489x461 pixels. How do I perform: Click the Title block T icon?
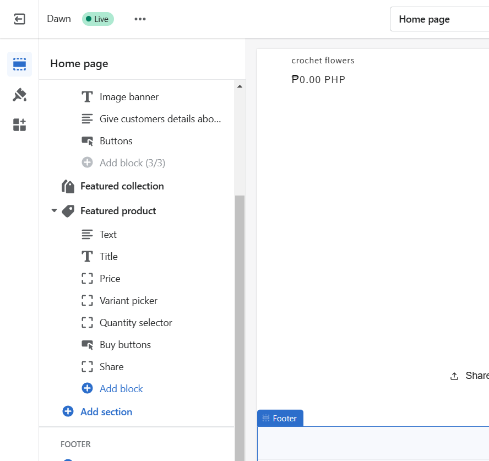point(88,257)
